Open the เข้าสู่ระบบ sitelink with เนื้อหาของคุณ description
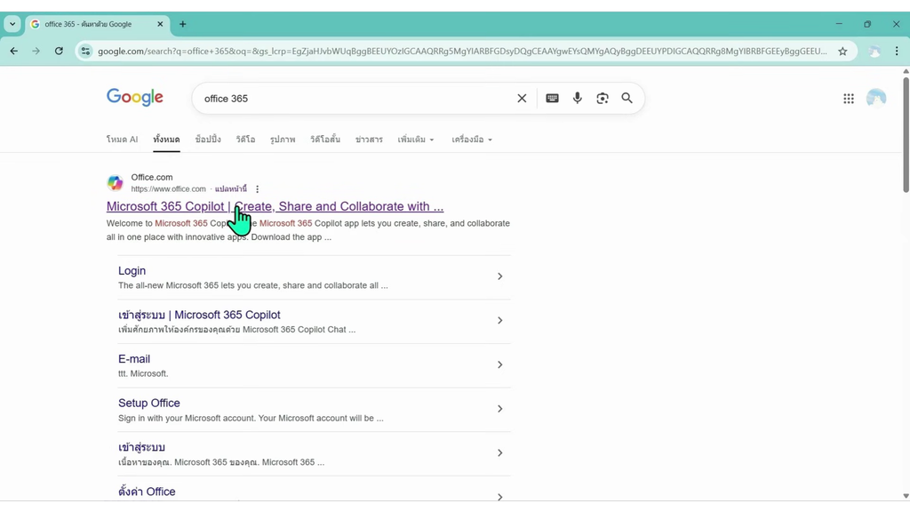The height and width of the screenshot is (512, 910). [x=141, y=447]
